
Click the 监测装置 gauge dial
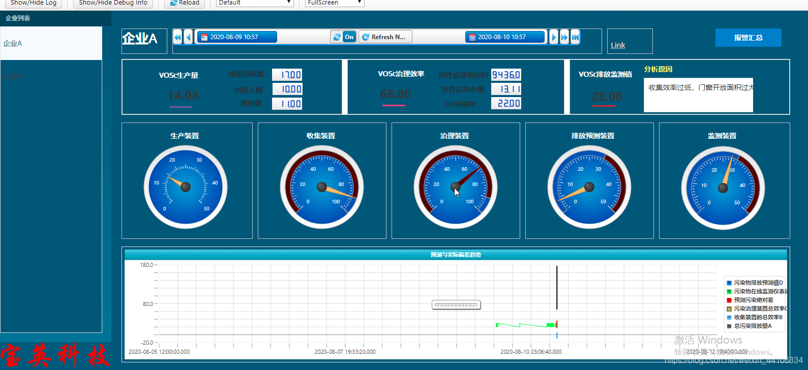click(x=723, y=188)
